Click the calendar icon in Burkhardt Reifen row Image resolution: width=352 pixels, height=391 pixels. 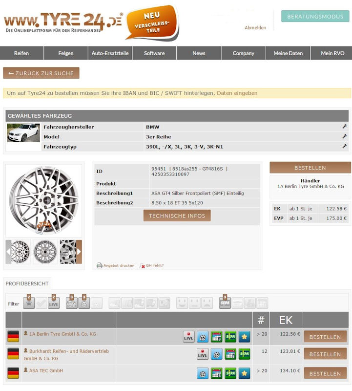(x=230, y=354)
